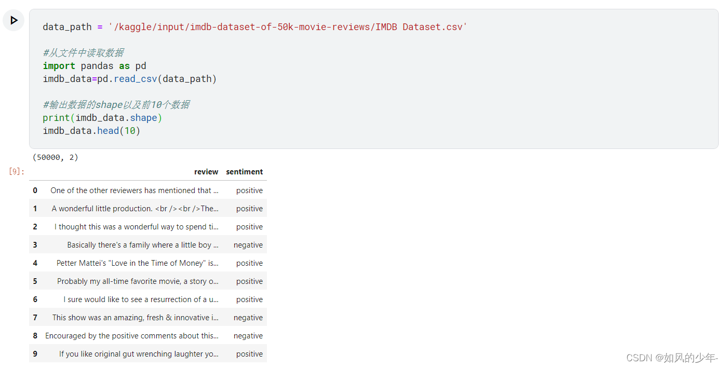Select review 'I thought this was a wonderful'
This screenshot has width=726, height=368.
[137, 227]
